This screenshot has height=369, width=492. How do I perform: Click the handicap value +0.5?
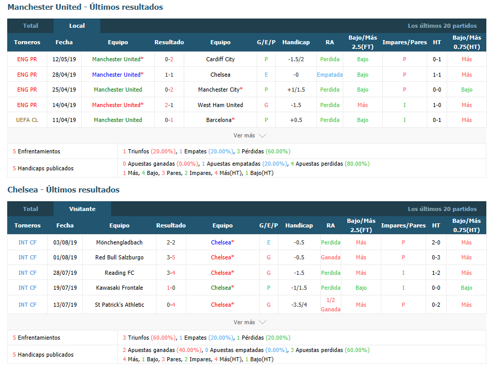coord(296,120)
